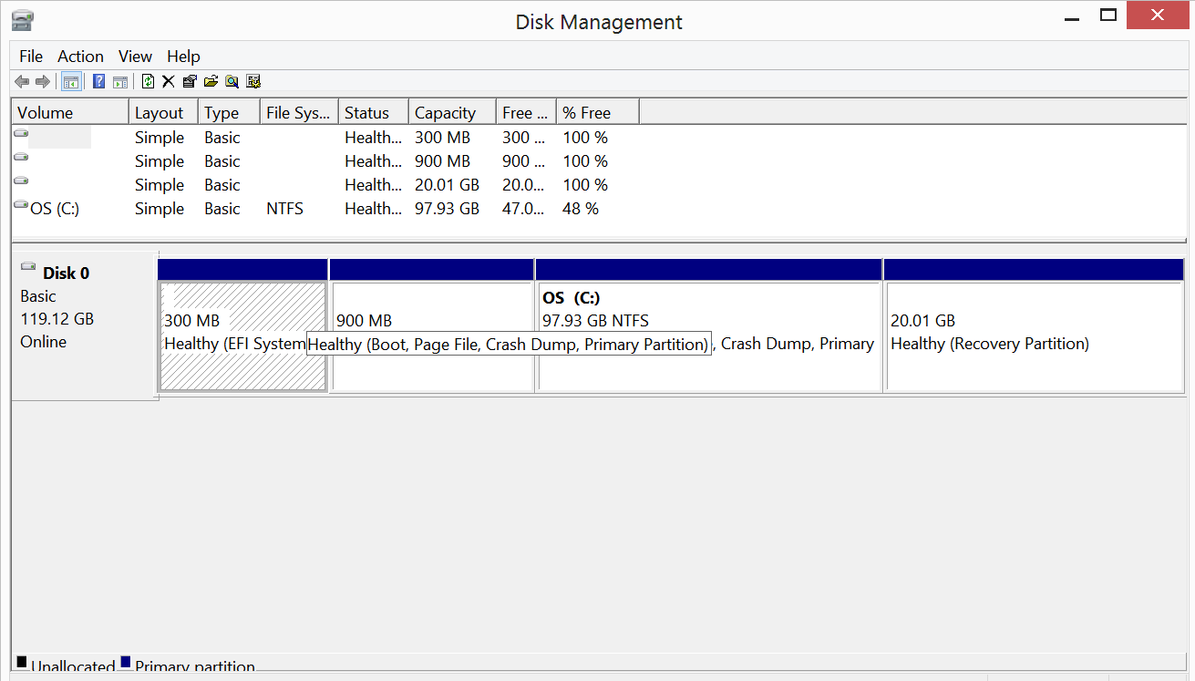Click the 20.01 GB capacity cell in volume list
Screen dimensions: 1195x681
tap(447, 185)
